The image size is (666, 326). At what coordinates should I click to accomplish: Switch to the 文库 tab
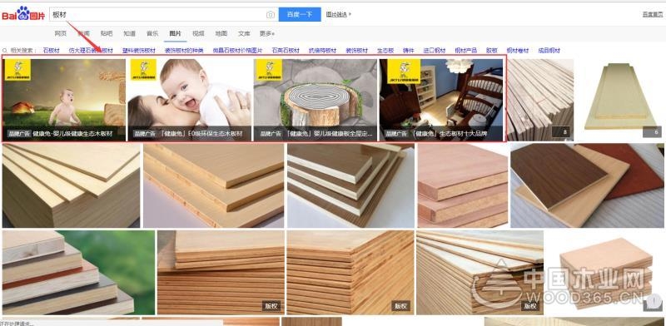pyautogui.click(x=244, y=33)
